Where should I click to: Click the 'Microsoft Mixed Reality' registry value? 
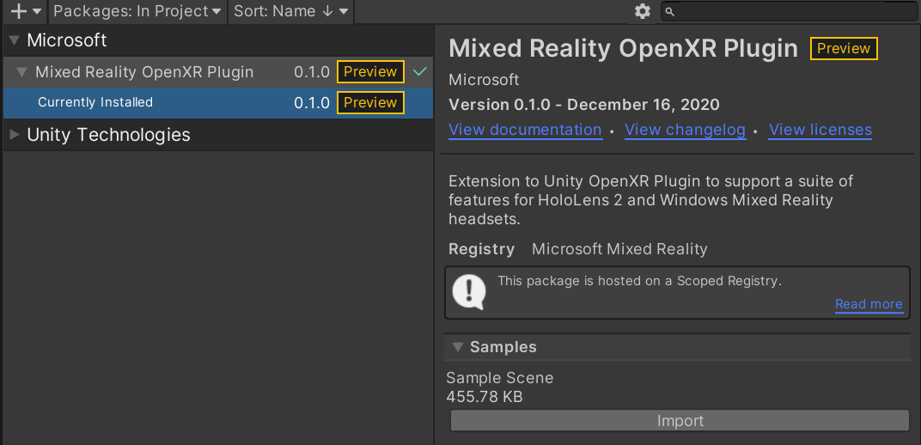(x=619, y=249)
